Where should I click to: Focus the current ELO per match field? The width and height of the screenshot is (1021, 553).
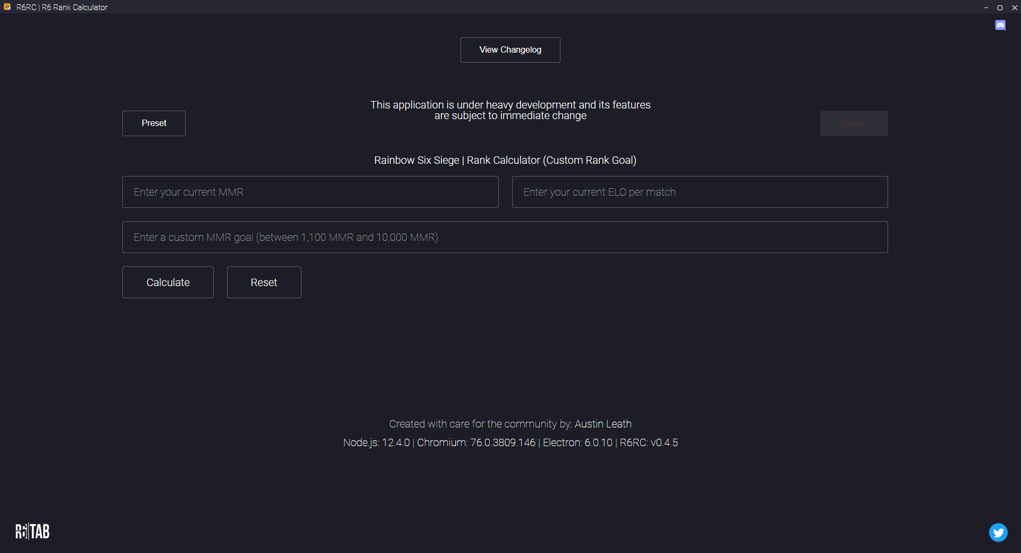700,192
